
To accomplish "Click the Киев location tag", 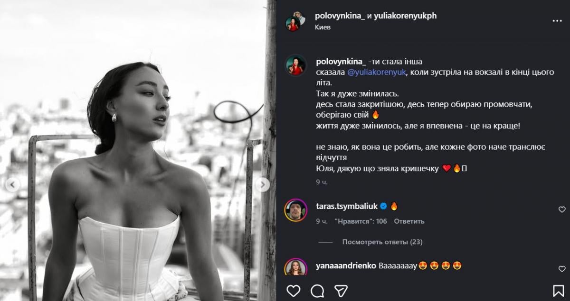I will click(x=323, y=27).
